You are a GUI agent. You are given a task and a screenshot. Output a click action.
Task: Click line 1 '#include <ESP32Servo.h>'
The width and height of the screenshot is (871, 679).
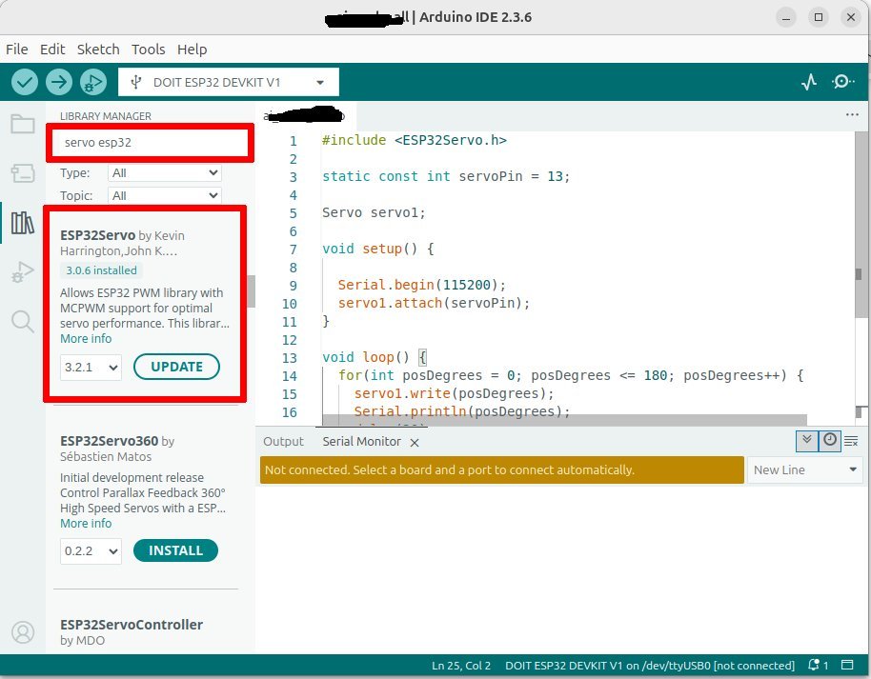[414, 140]
